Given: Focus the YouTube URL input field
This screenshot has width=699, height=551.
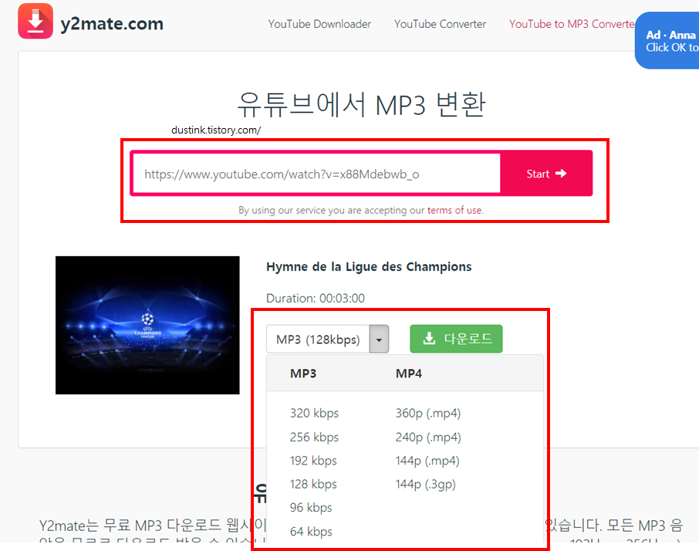Looking at the screenshot, I should coord(317,174).
